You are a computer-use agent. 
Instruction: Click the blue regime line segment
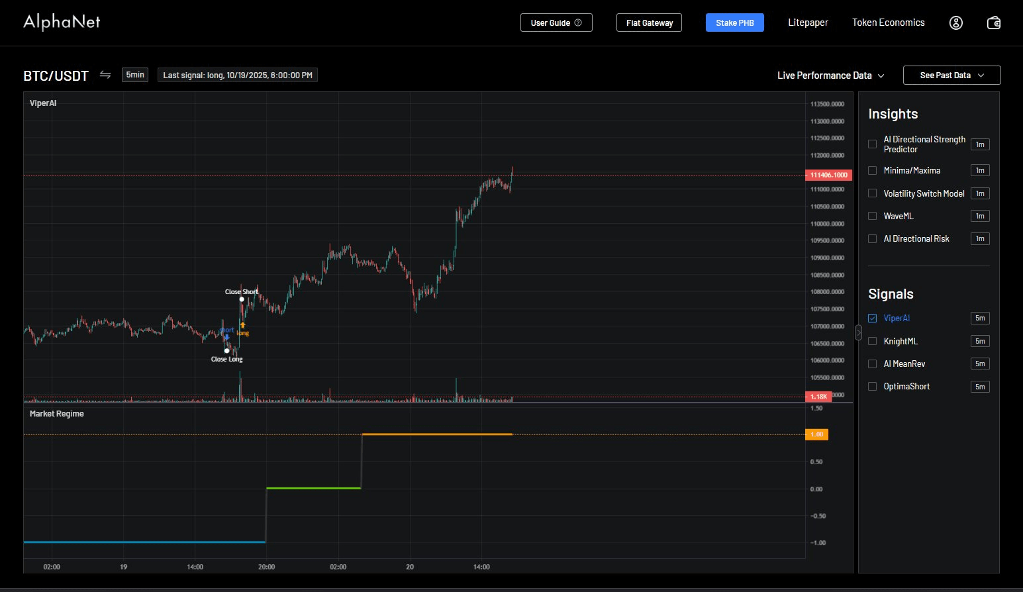coord(144,542)
